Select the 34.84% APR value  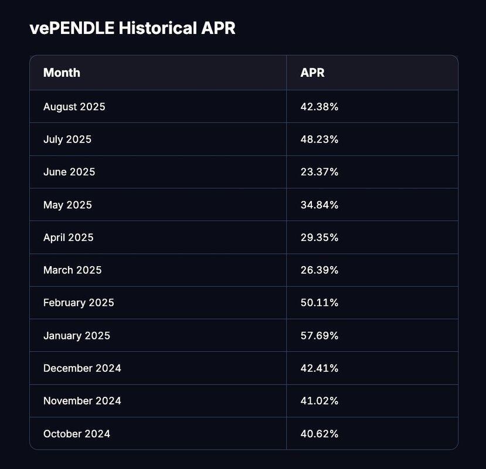320,205
